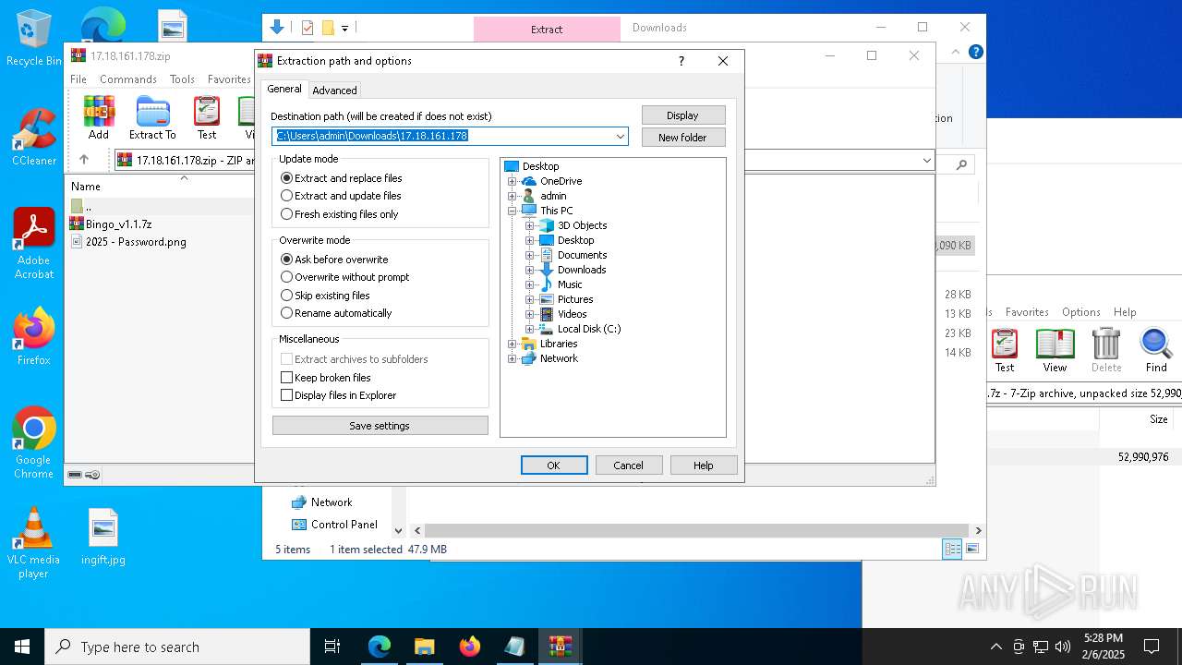Expand Local Disk (C:) tree node
Screen dimensions: 1182x665
coord(530,329)
